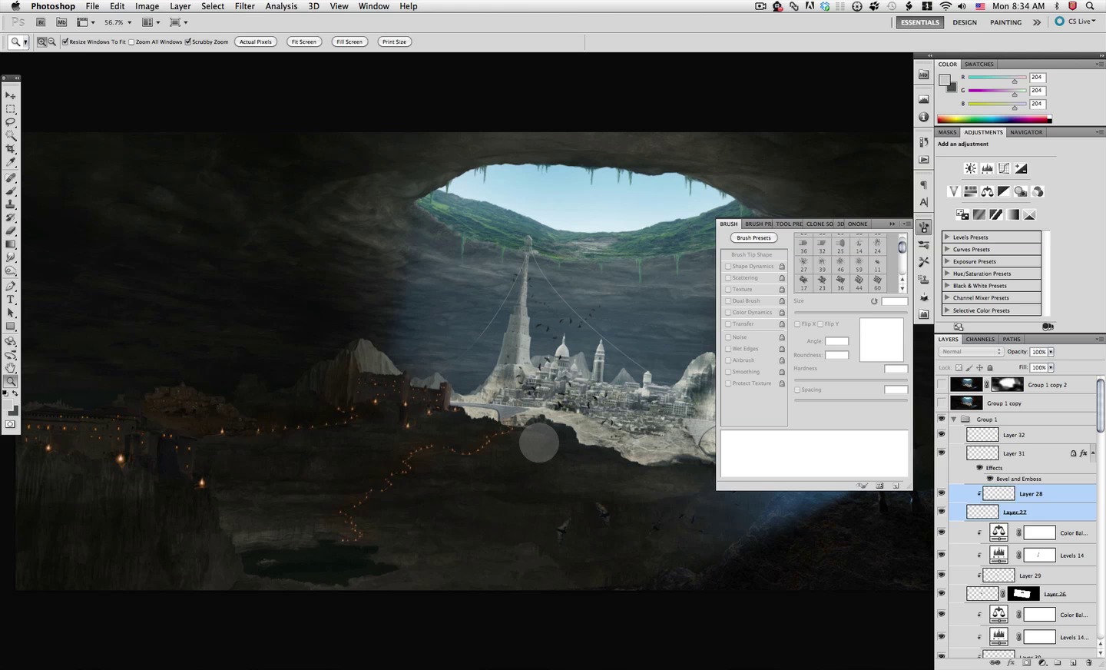1106x670 pixels.
Task: Select the Eraser tool
Action: (11, 231)
